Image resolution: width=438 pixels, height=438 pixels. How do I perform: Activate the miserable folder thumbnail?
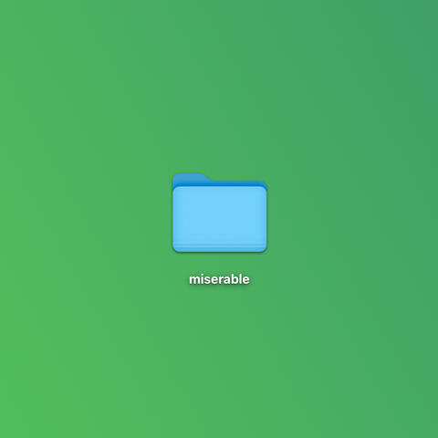pos(220,213)
